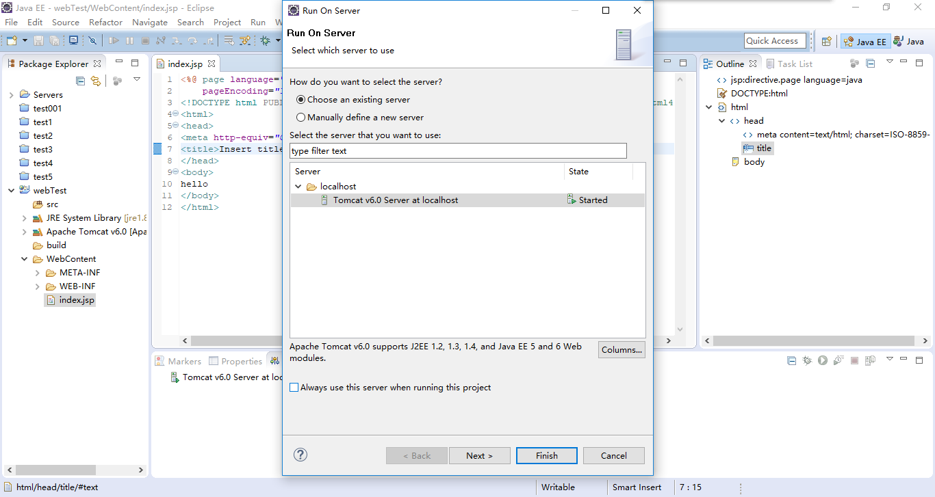This screenshot has width=935, height=497.
Task: Click the Next button in dialog
Action: click(x=480, y=455)
